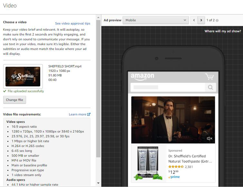Screen dimensions: 243x187
Task: Click the toothpaste product image
Action: [x=148, y=163]
